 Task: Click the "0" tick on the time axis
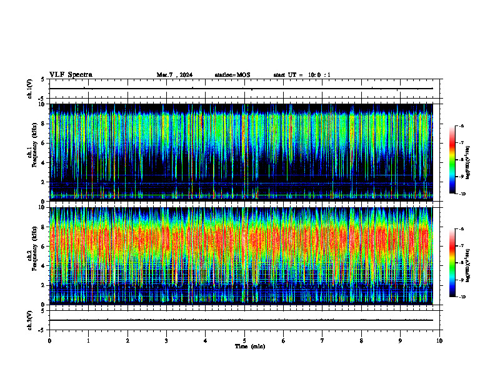49,341
